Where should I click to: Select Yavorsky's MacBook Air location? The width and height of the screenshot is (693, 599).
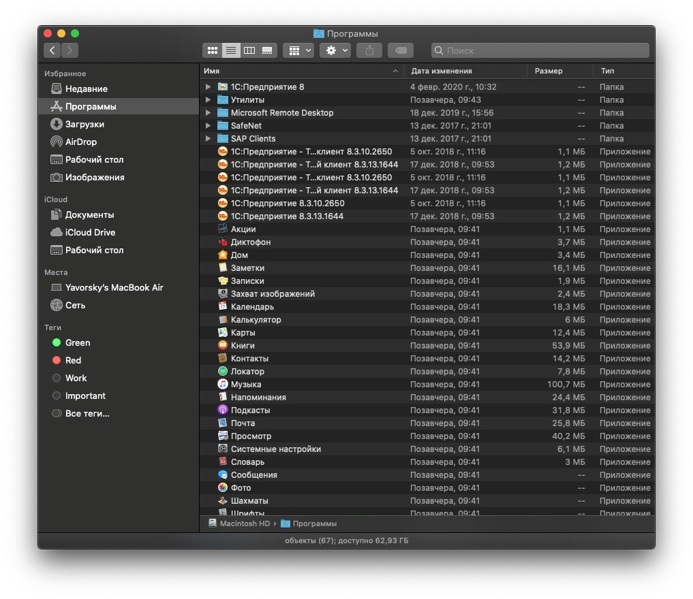118,287
